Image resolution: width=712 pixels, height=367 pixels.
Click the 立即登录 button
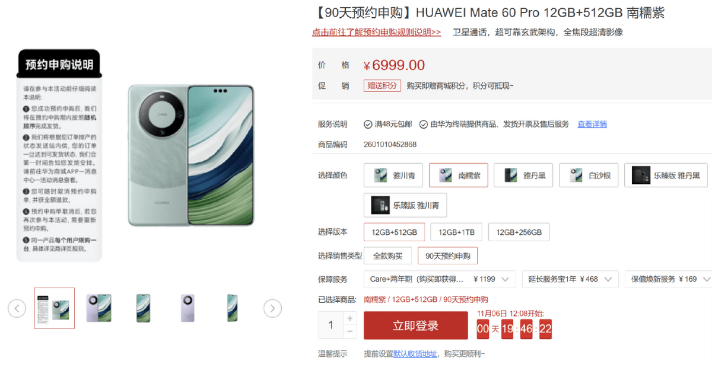416,325
